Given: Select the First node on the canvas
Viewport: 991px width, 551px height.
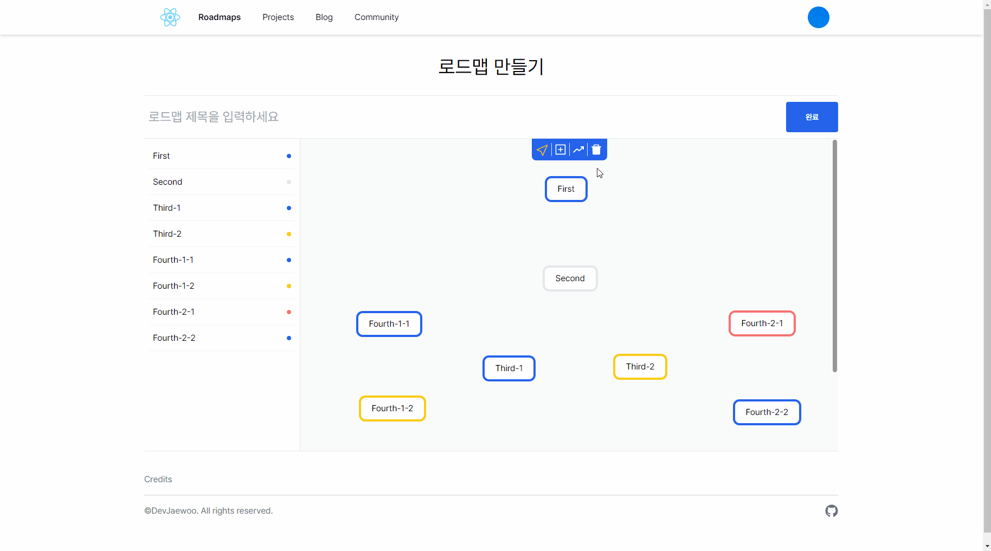Looking at the screenshot, I should [x=566, y=189].
